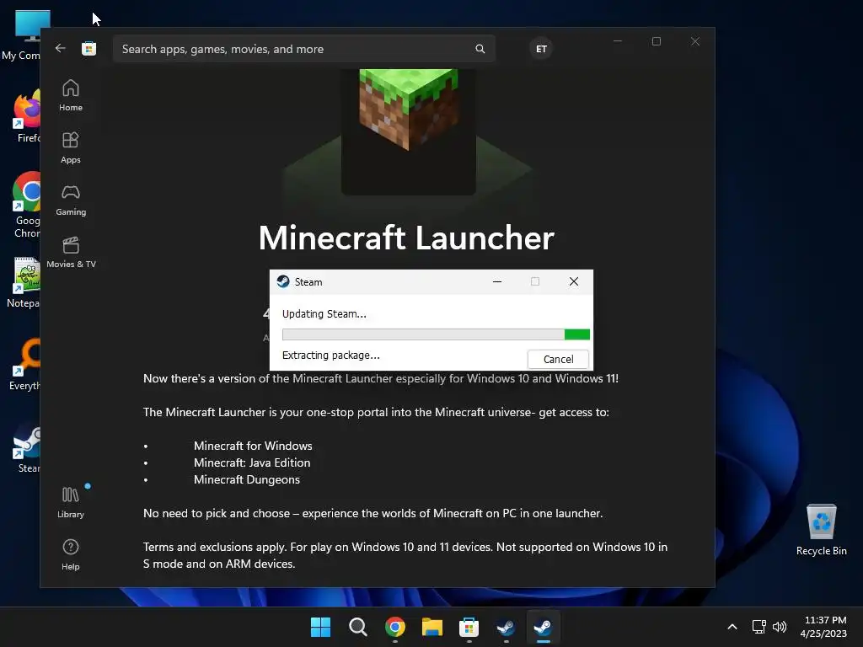Select the Everything desktop shortcut
Screen dimensions: 863x647
pos(25,364)
